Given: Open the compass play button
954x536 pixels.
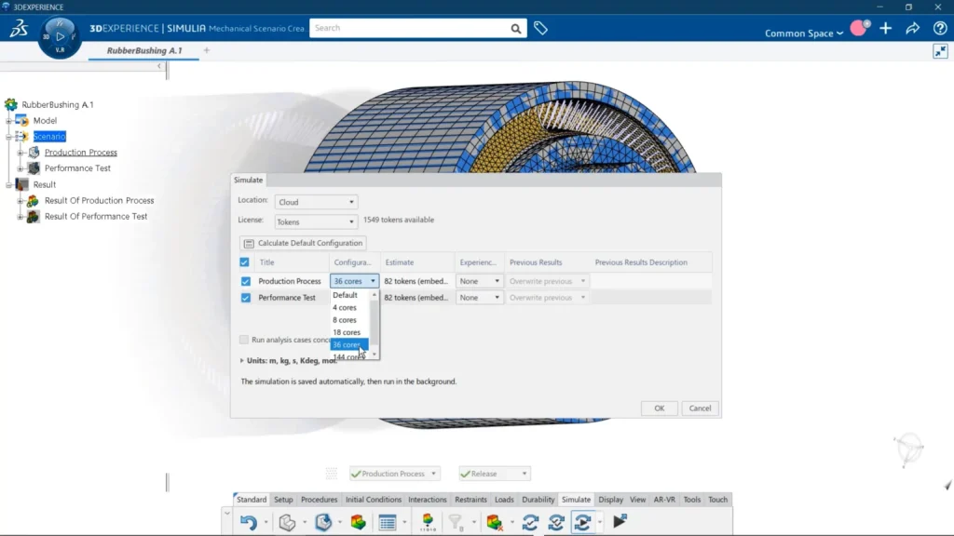Looking at the screenshot, I should point(60,36).
